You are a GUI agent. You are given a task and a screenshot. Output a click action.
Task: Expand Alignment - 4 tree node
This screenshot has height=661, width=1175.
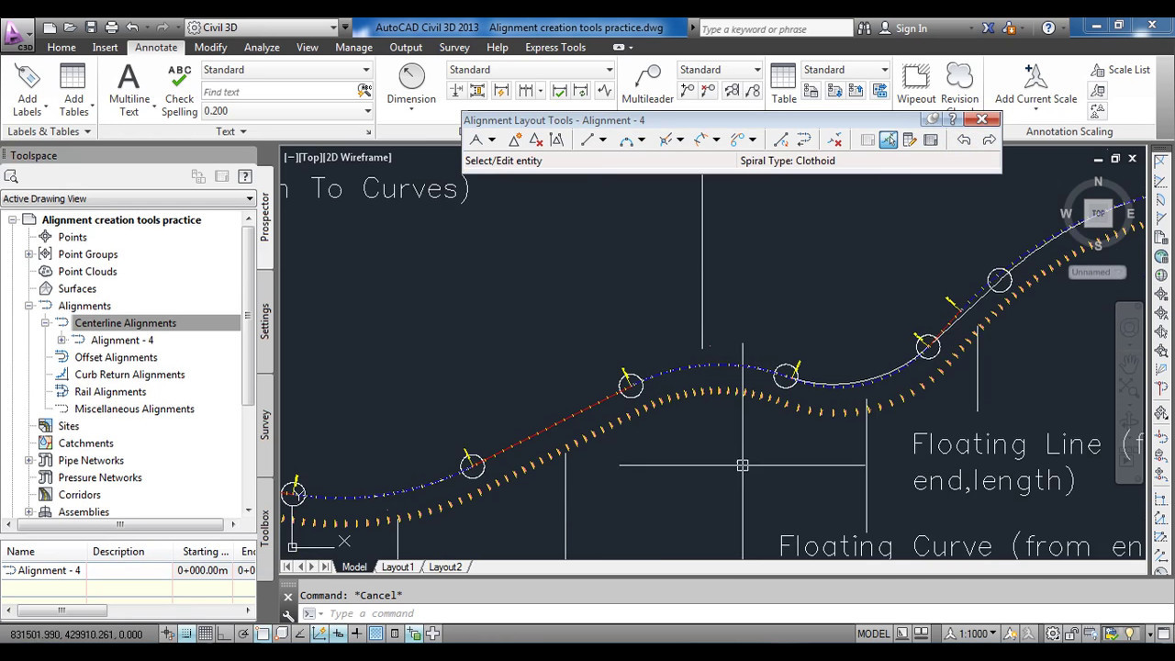[x=62, y=341]
